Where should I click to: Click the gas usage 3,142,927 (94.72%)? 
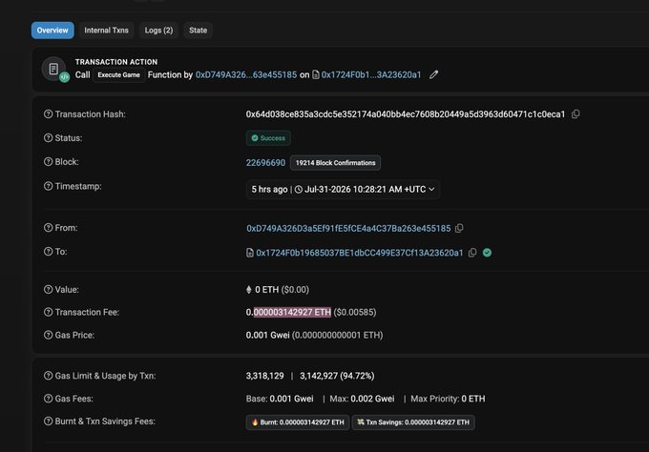tap(337, 376)
